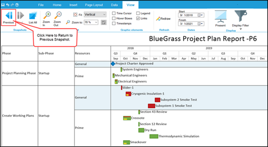
Task: Open the Help question mark icon
Action: [x=17, y=5]
